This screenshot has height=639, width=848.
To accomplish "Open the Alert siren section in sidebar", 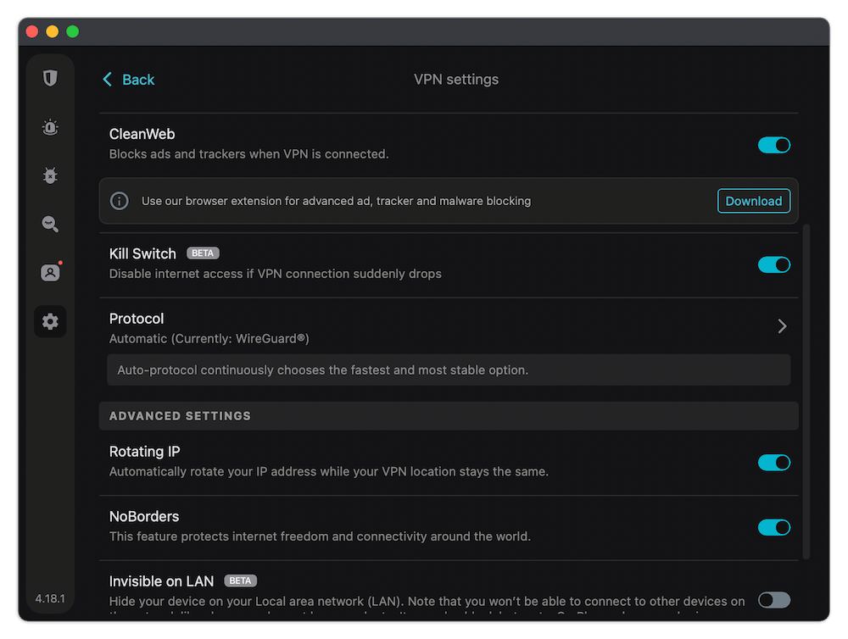I will (50, 127).
